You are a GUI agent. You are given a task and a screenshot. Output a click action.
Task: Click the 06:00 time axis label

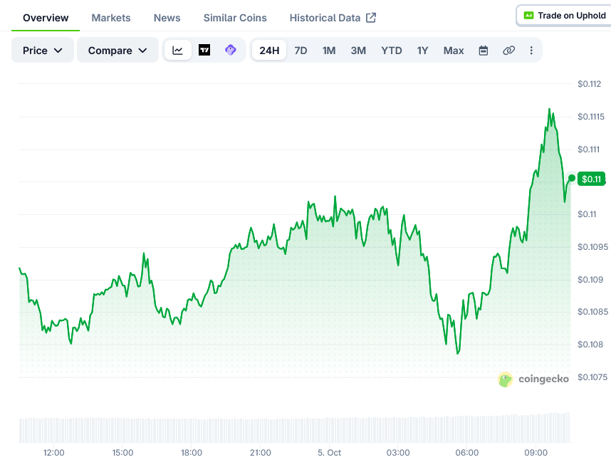point(467,453)
